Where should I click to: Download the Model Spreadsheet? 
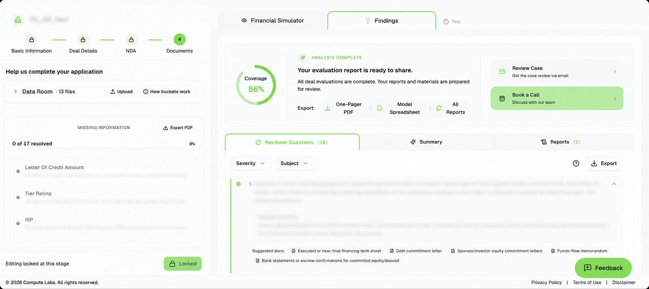[399, 108]
